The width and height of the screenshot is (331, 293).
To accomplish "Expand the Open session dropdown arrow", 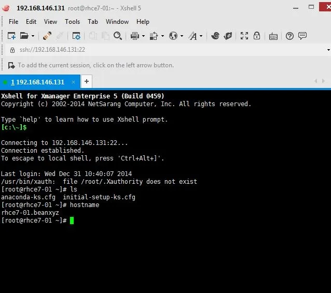I will coord(33,36).
